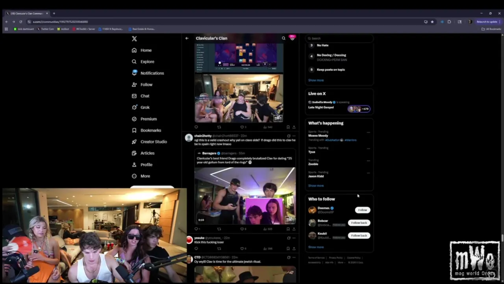Image resolution: width=504 pixels, height=284 pixels.
Task: Repost the chain2hotty post
Action: [219, 229]
